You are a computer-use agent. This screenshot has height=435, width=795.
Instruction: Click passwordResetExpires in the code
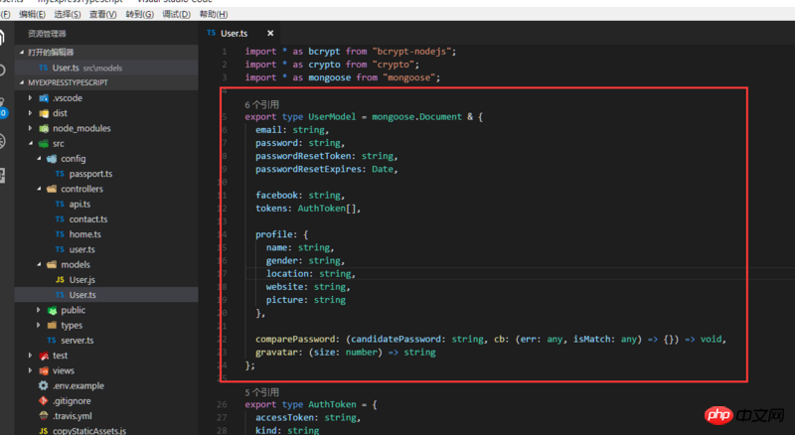[x=308, y=170]
